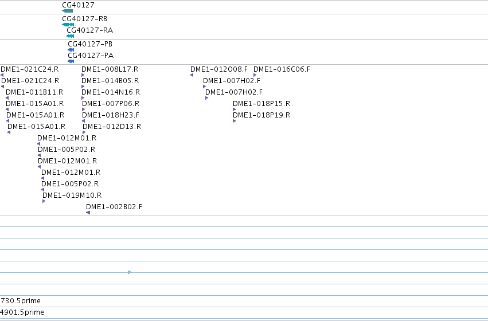Image resolution: width=488 pixels, height=321 pixels.
Task: Click the 730.5prime track label
Action: (x=21, y=301)
